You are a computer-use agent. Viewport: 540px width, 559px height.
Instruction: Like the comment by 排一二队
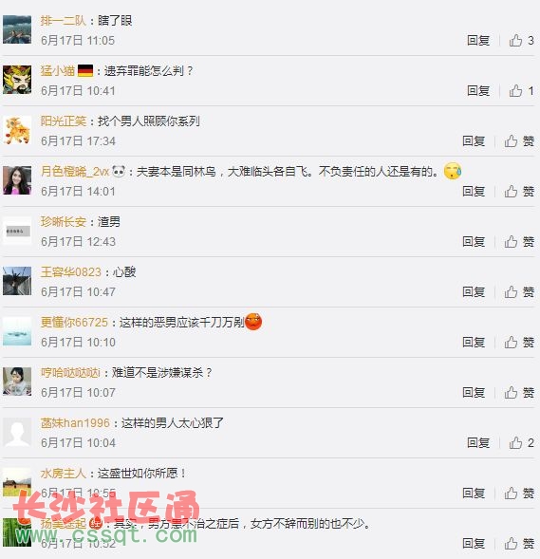click(x=521, y=41)
